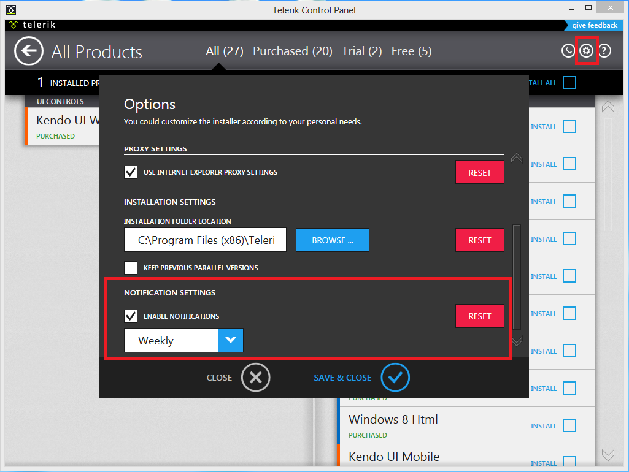The image size is (629, 472).
Task: Reset the installation folder location
Action: point(480,240)
